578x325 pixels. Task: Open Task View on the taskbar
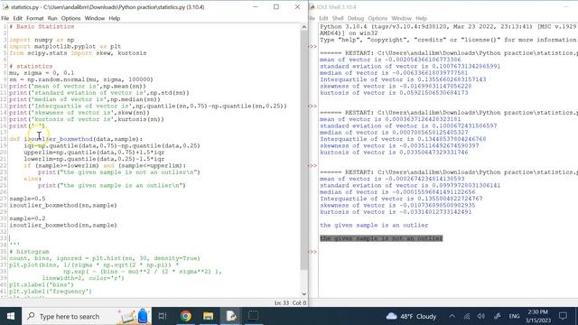click(163, 316)
